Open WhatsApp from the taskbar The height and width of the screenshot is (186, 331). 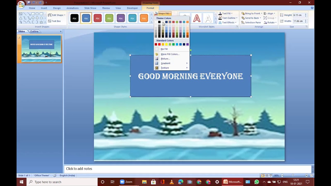pyautogui.click(x=257, y=182)
